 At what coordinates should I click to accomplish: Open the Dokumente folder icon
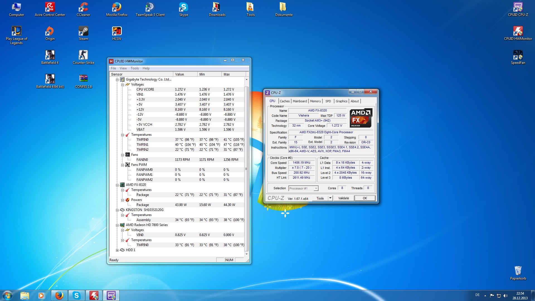tap(284, 9)
